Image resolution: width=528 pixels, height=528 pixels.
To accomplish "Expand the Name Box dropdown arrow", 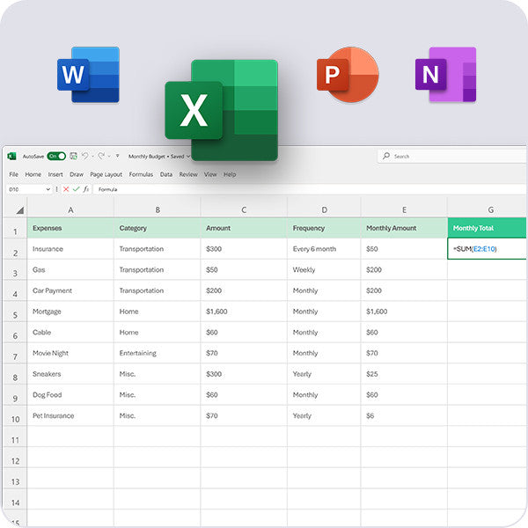I will [x=47, y=189].
